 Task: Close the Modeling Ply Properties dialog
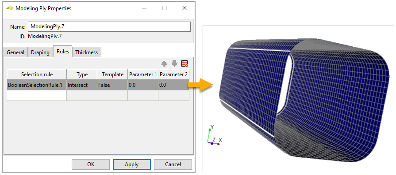point(185,8)
